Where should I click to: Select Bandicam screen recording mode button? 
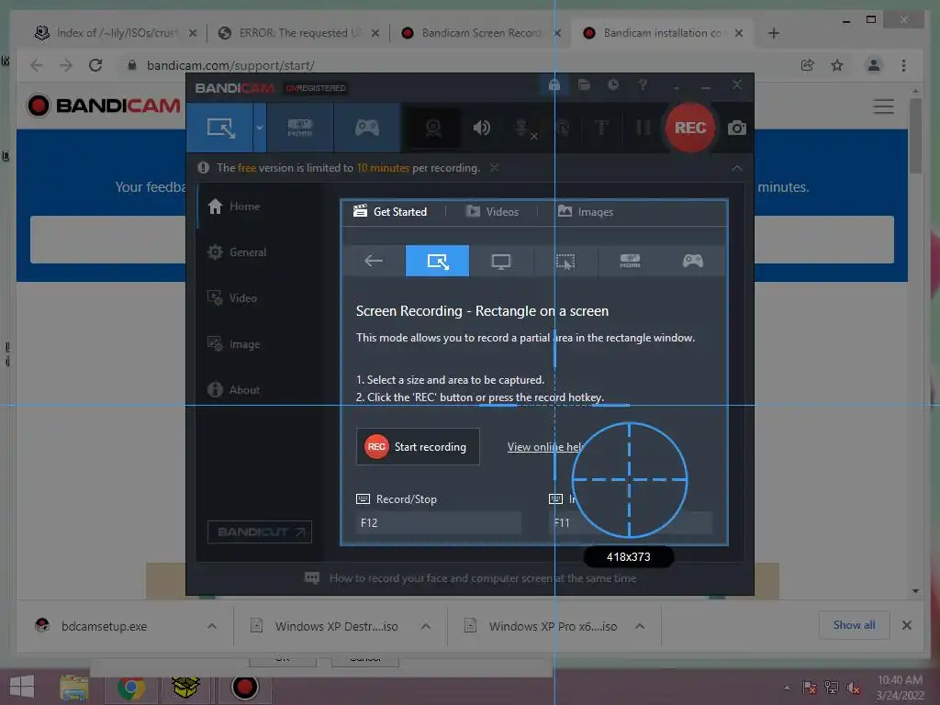point(220,128)
